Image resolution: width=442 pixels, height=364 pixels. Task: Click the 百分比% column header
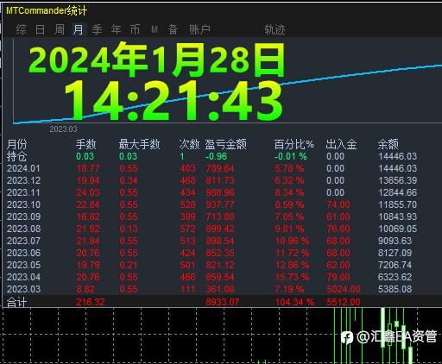(x=294, y=144)
